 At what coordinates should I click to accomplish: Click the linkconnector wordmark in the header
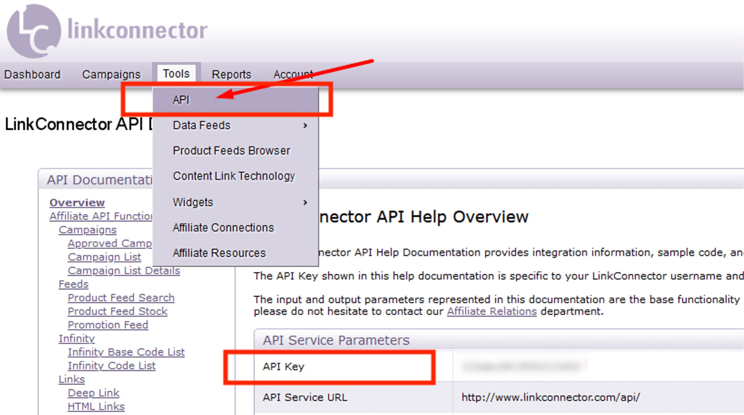[137, 30]
